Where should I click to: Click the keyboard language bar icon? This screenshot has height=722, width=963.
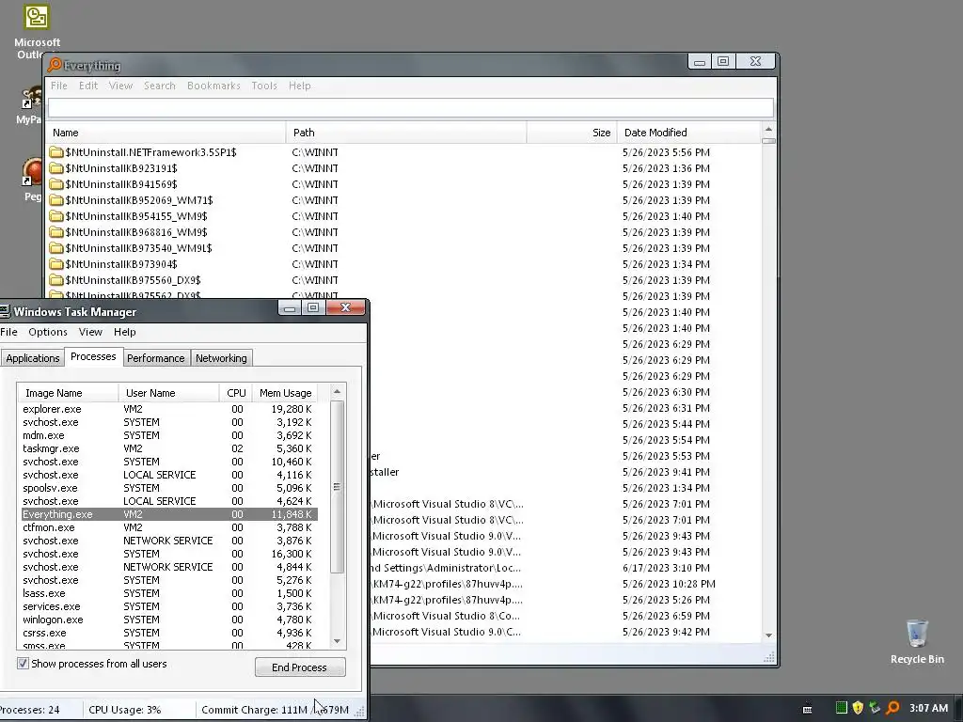point(808,709)
